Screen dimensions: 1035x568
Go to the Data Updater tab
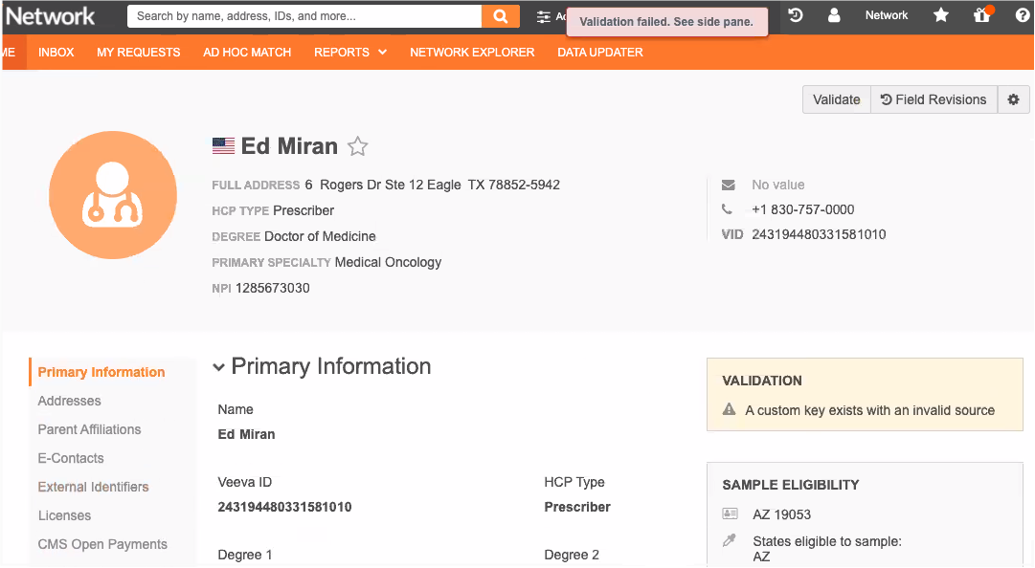tap(600, 53)
